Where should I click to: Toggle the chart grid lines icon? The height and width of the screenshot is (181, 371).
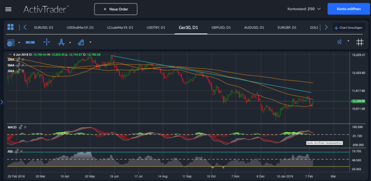coord(360,42)
